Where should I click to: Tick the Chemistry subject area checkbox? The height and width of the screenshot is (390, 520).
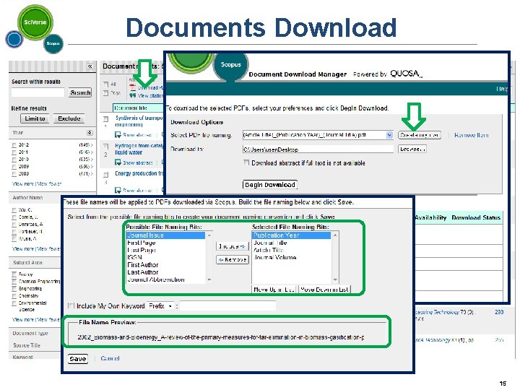14,296
